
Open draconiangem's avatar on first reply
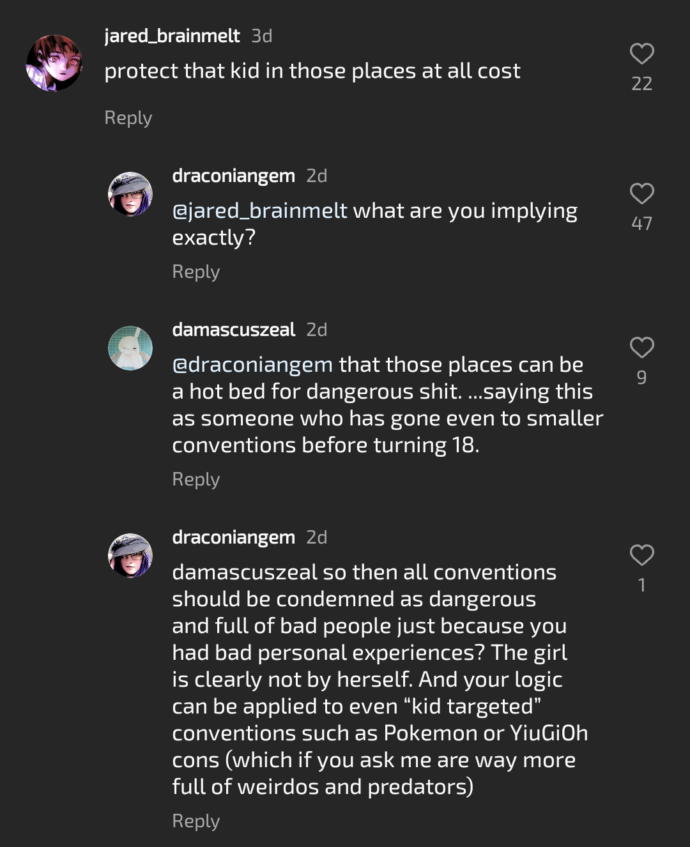click(130, 194)
